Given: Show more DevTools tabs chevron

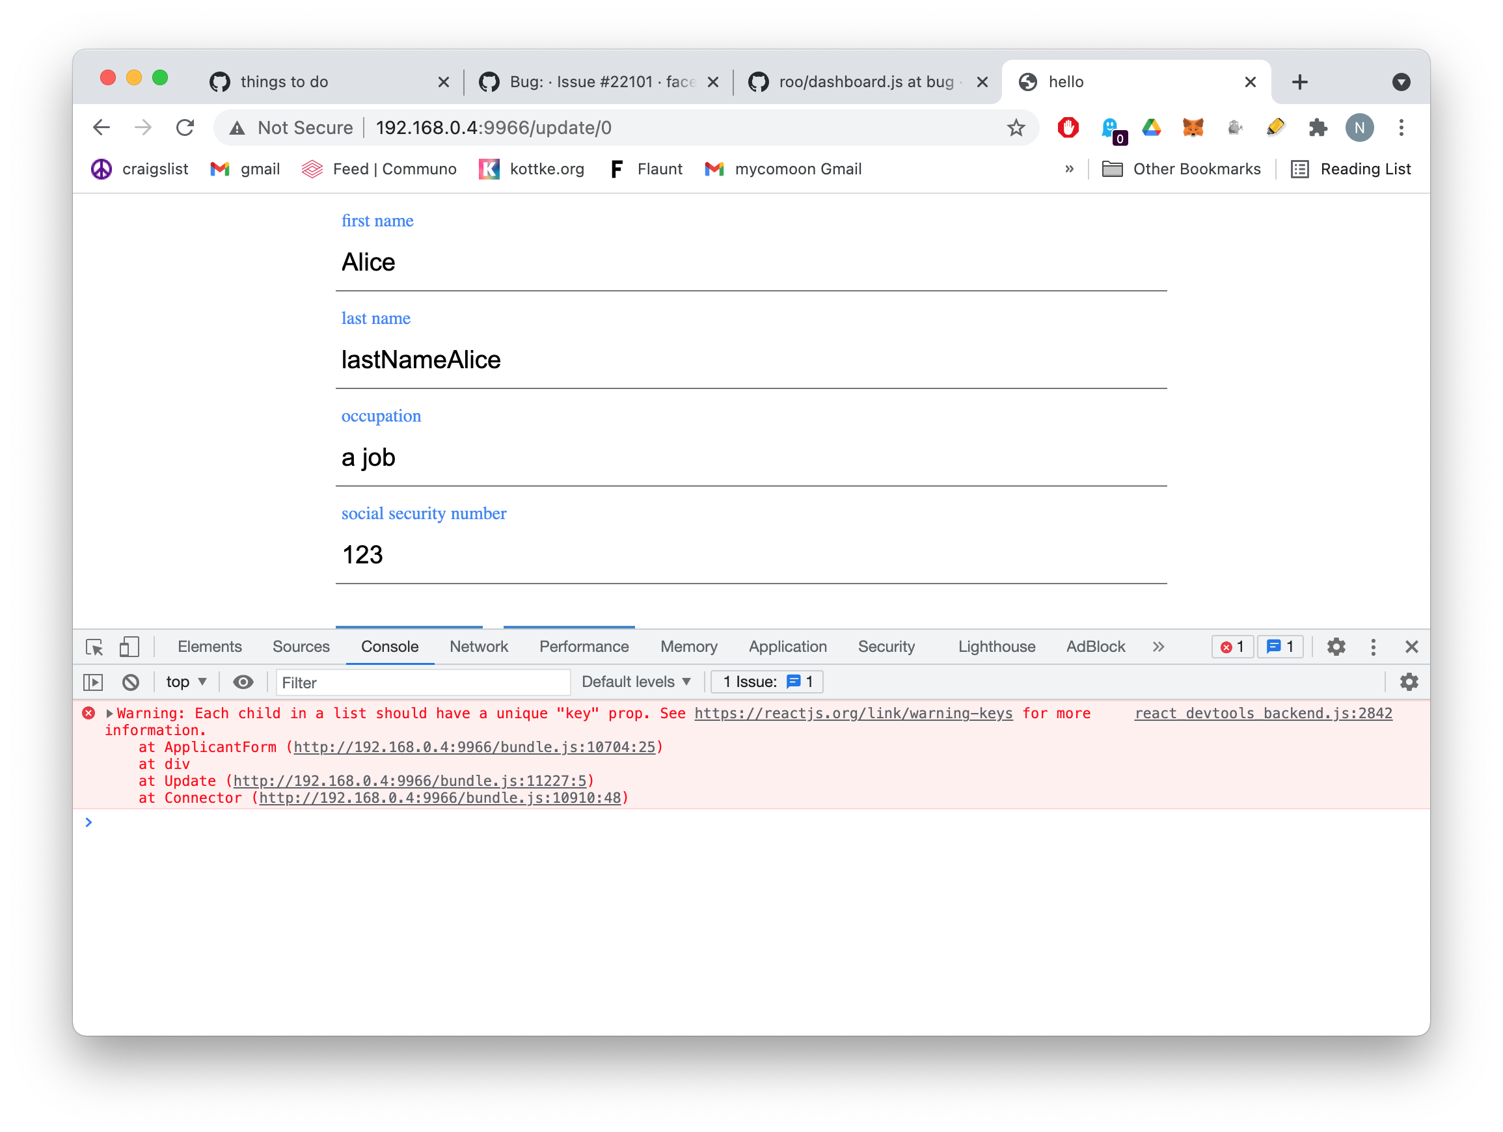Looking at the screenshot, I should click(1159, 647).
